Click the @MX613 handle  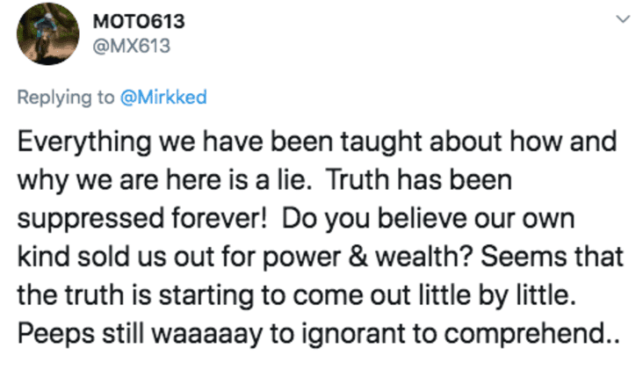point(131,46)
